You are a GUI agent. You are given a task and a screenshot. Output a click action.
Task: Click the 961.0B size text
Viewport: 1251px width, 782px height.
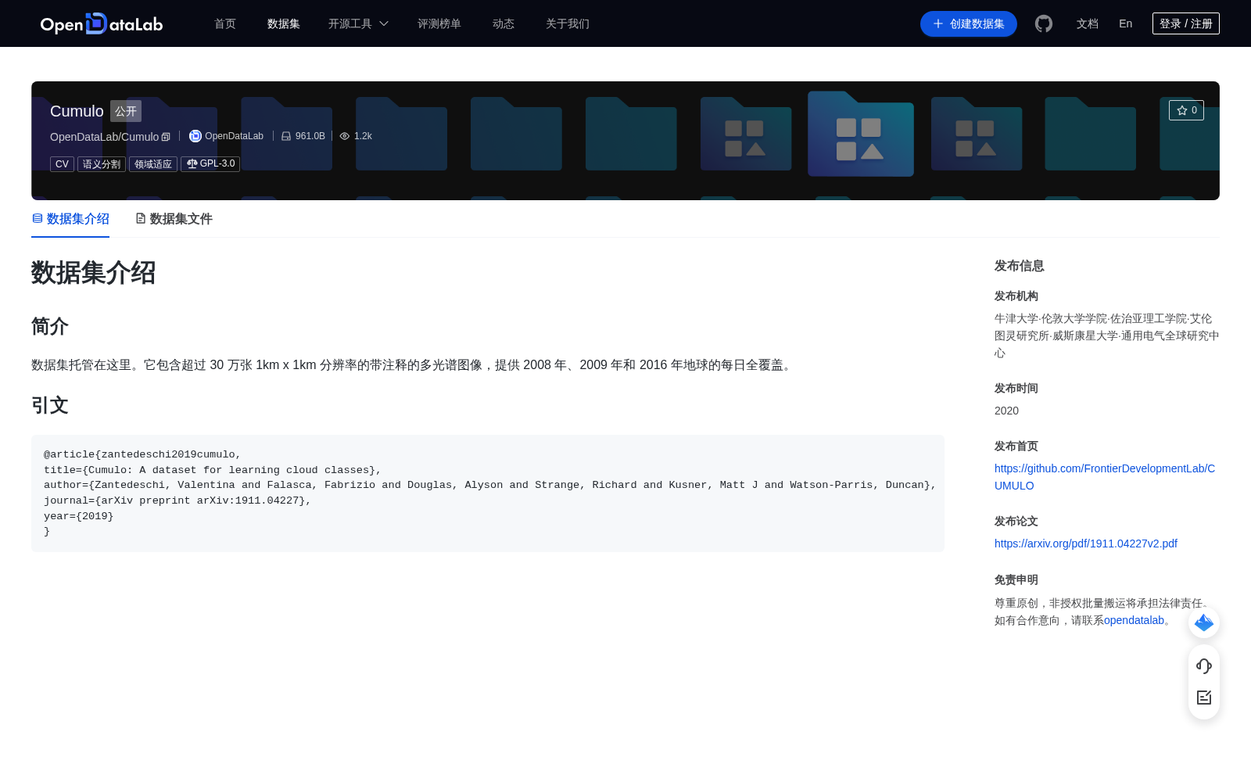coord(310,136)
